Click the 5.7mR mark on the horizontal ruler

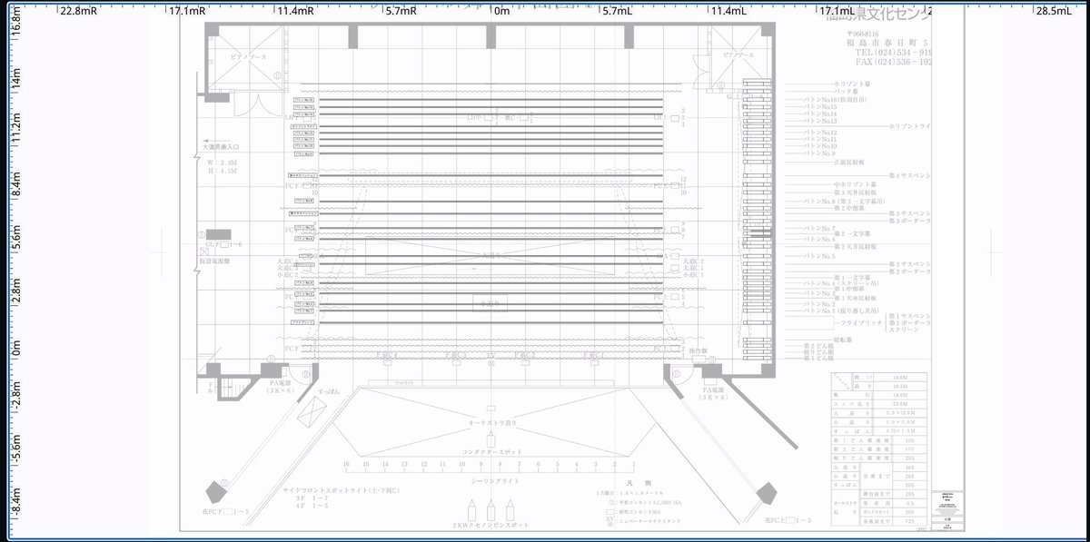click(x=401, y=12)
